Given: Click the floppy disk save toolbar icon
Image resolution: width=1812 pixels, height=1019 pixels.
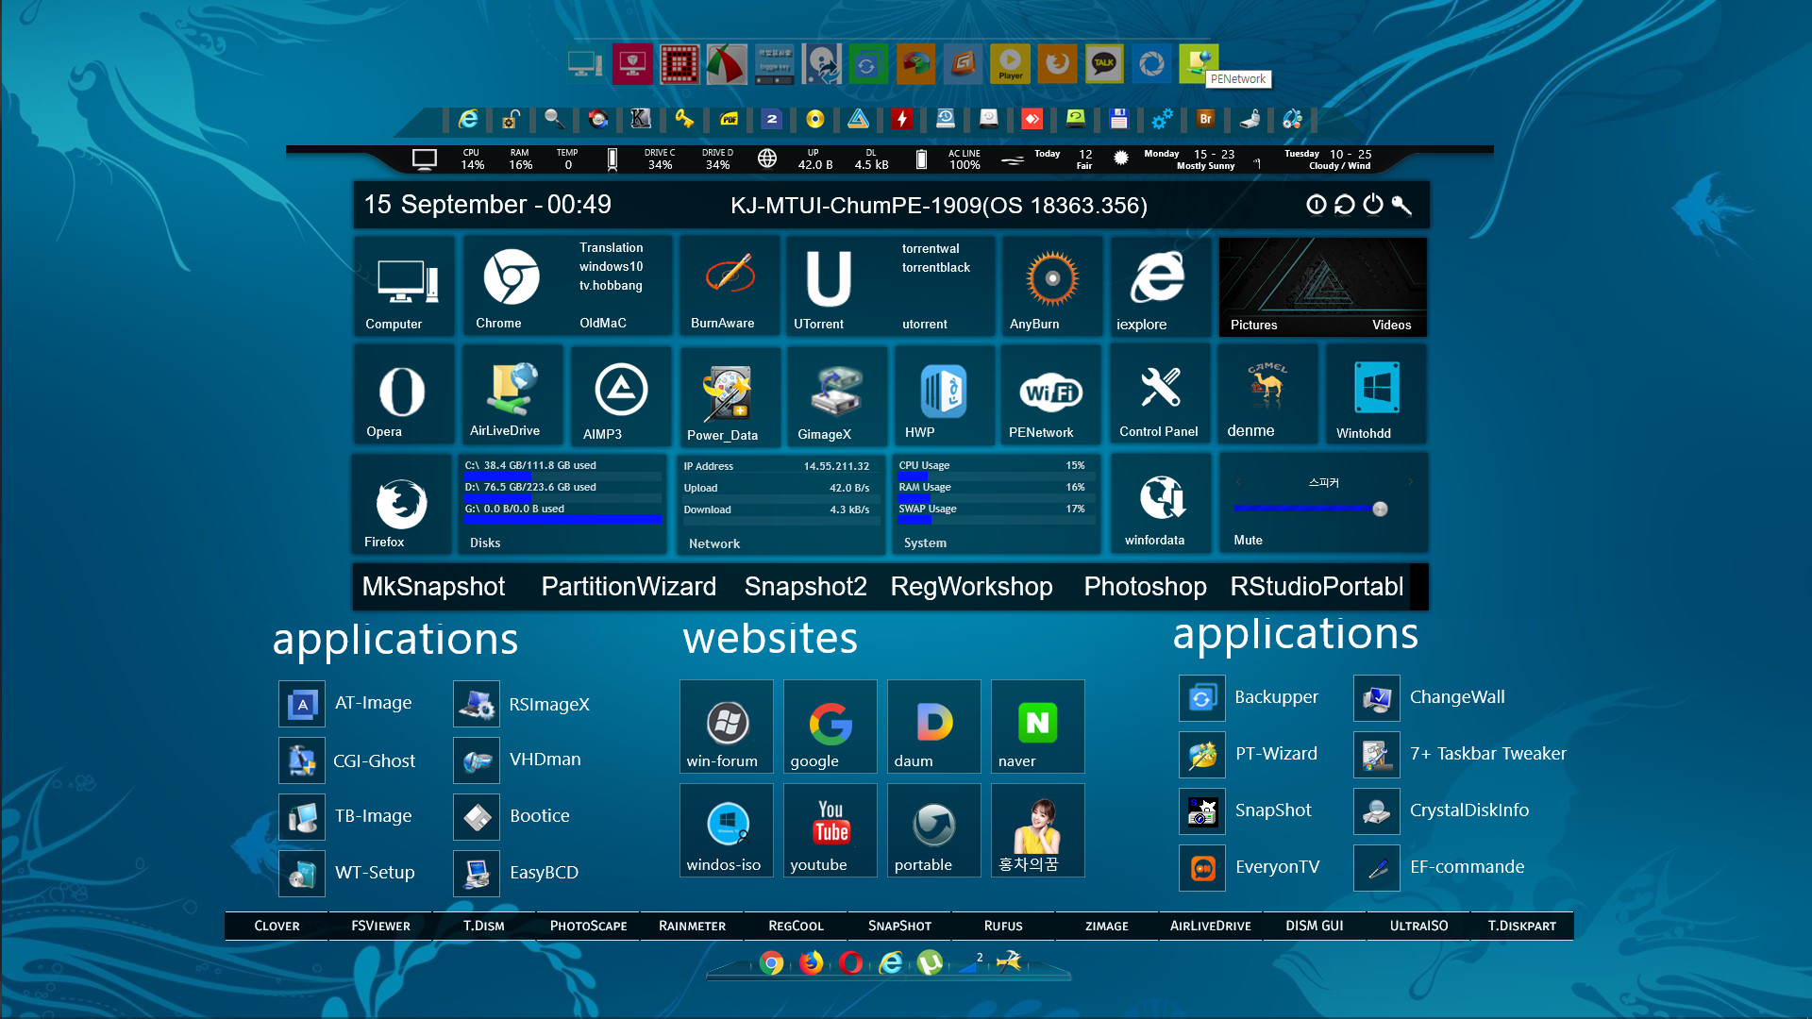Looking at the screenshot, I should pyautogui.click(x=1119, y=119).
